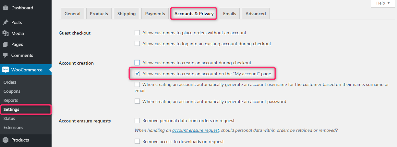The width and height of the screenshot is (397, 147).
Task: Uncheck create account on "My account" page
Action: point(137,74)
